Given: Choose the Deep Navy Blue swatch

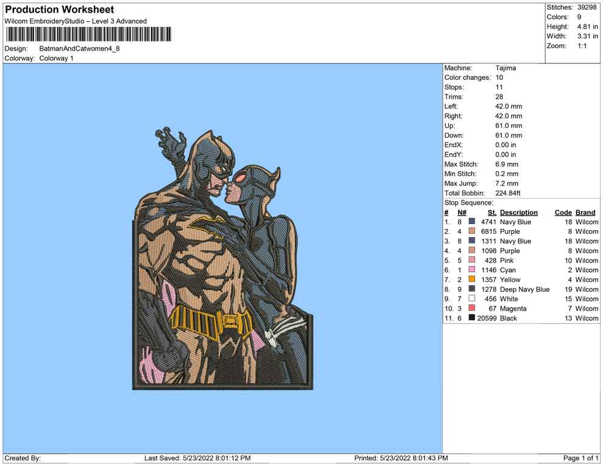Looking at the screenshot, I should (472, 289).
